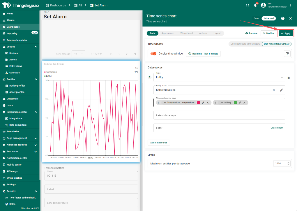
Task: Click the time window style paint roller icon
Action: coord(287,54)
